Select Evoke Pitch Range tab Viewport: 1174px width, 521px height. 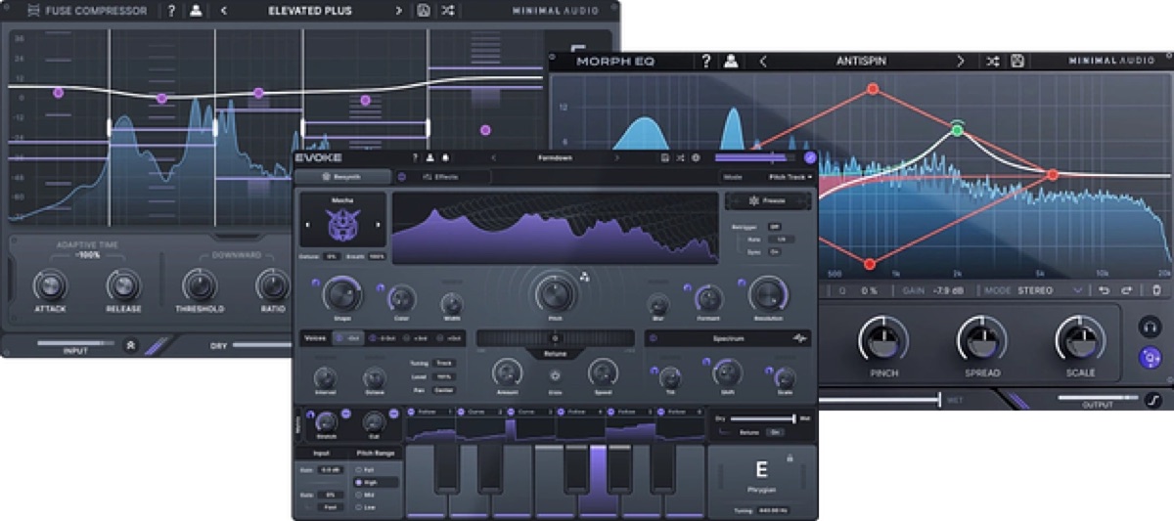click(x=375, y=454)
